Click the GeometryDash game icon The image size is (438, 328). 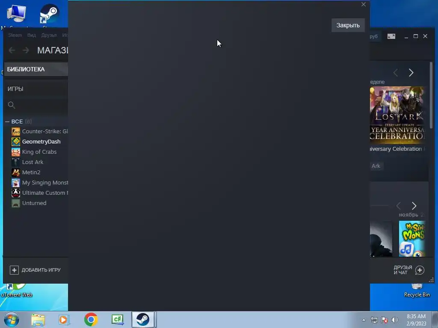(16, 142)
